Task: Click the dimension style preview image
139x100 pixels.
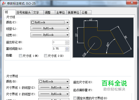Action: tap(103, 37)
